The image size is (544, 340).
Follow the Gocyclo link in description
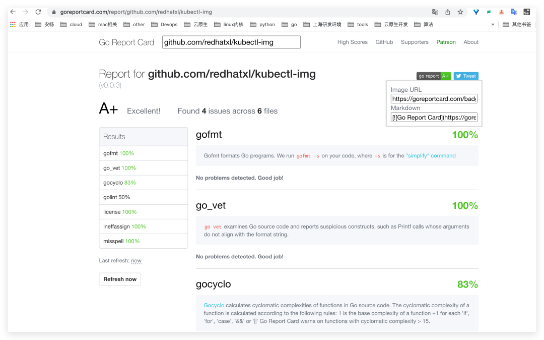[214, 305]
